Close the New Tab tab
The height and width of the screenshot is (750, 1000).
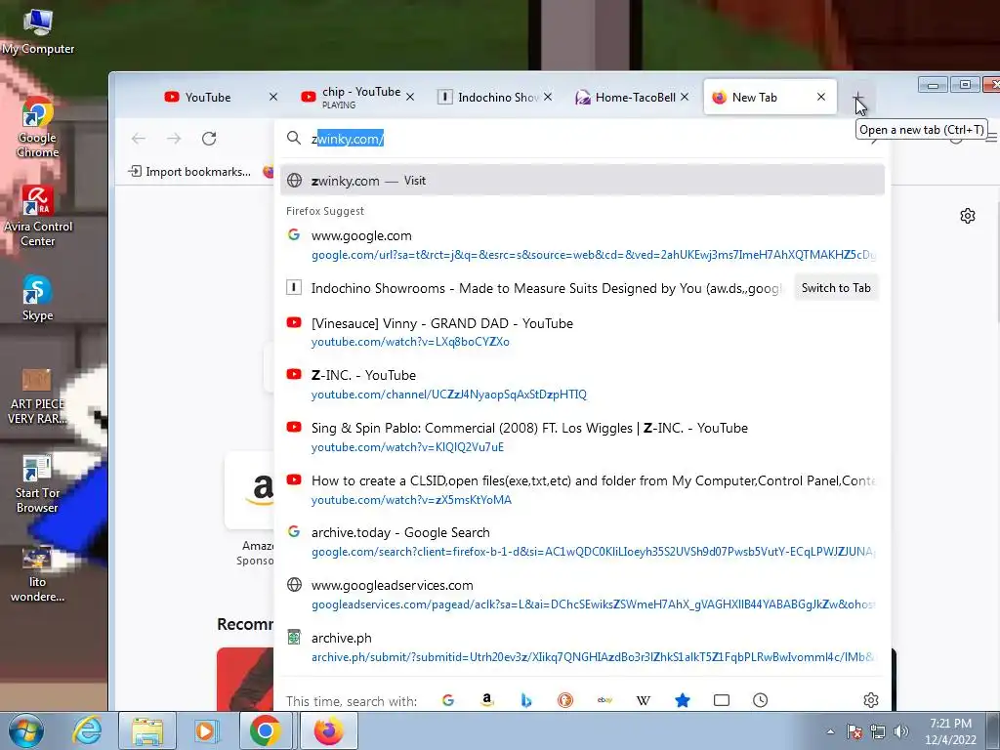tap(821, 97)
